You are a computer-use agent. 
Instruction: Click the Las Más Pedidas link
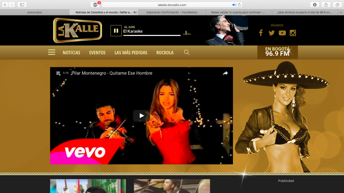[131, 52]
